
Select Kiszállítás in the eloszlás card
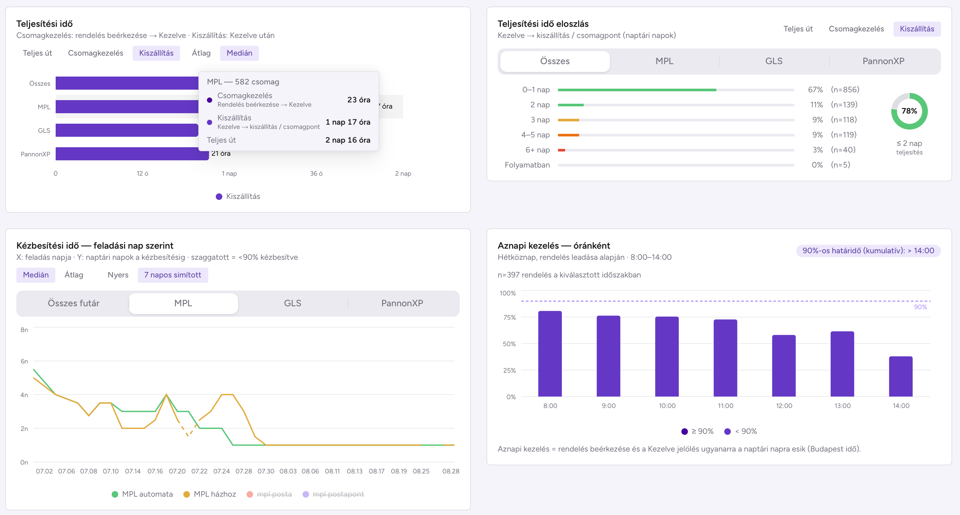(x=917, y=29)
